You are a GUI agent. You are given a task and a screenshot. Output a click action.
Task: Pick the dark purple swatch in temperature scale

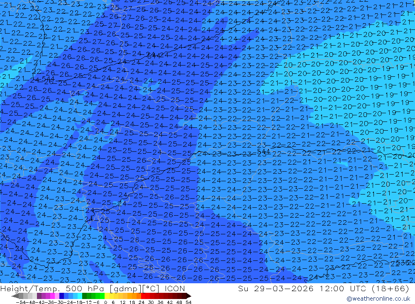(39, 296)
